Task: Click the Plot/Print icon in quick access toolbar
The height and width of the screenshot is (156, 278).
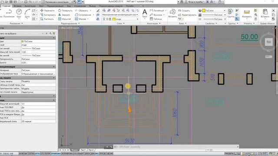Action: (26, 2)
